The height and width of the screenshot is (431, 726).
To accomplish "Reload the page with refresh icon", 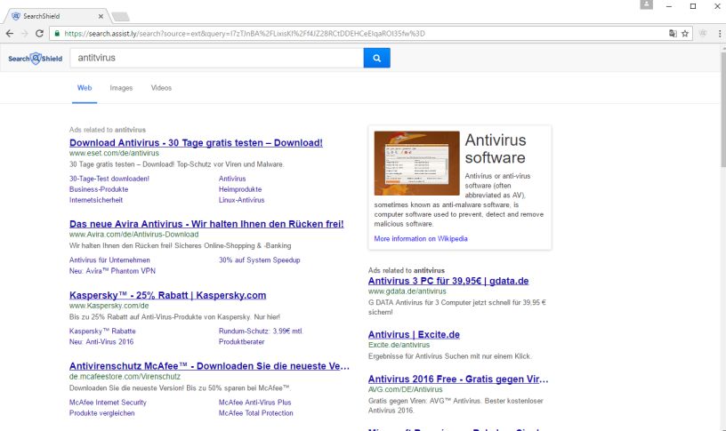I will (x=39, y=33).
